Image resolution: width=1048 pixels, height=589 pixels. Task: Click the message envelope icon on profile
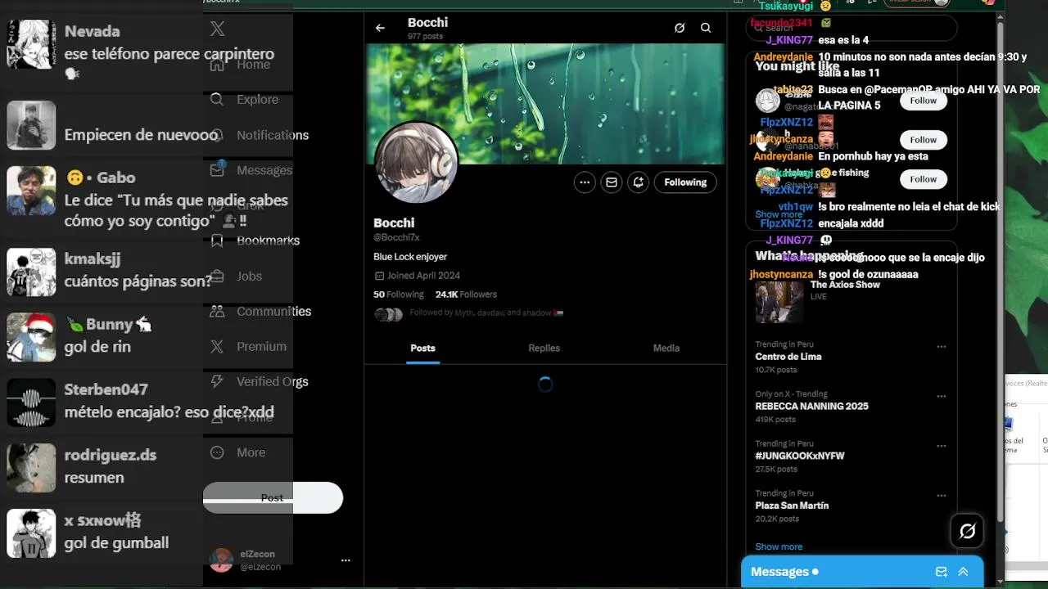coord(611,182)
